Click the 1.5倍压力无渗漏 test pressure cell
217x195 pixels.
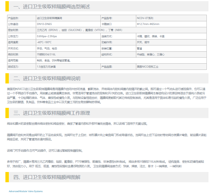[46, 67]
